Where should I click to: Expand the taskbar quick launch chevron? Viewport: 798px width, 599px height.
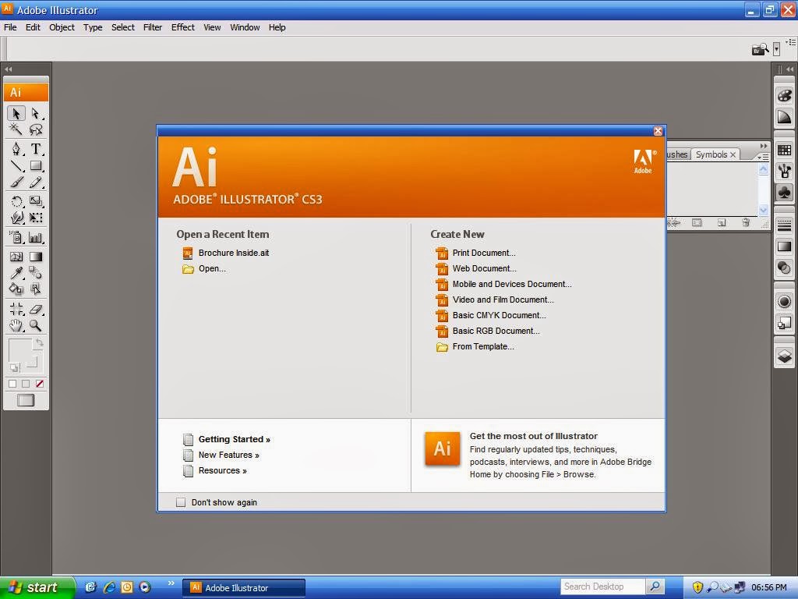tap(171, 583)
